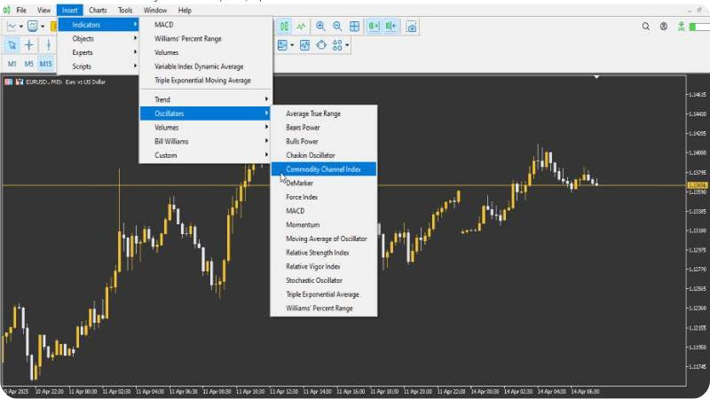The height and width of the screenshot is (399, 710).
Task: Open the Charts menu
Action: tap(98, 10)
